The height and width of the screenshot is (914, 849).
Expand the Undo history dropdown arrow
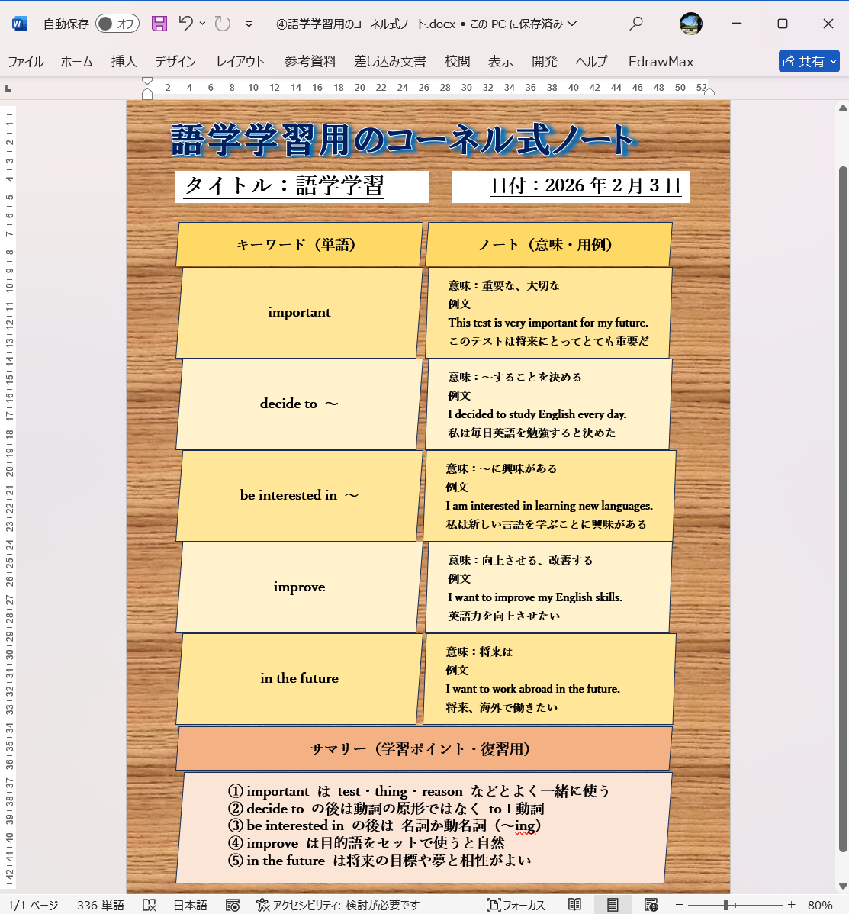tap(202, 24)
